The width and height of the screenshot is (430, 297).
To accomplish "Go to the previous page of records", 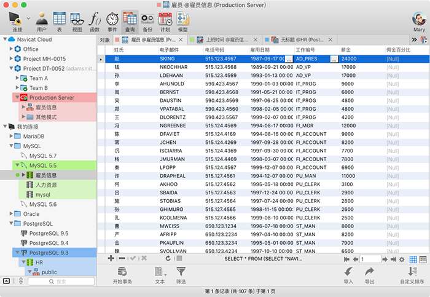I will 356,259.
